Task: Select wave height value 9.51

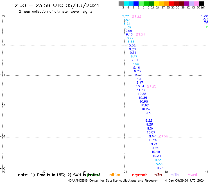Action: (x=133, y=53)
